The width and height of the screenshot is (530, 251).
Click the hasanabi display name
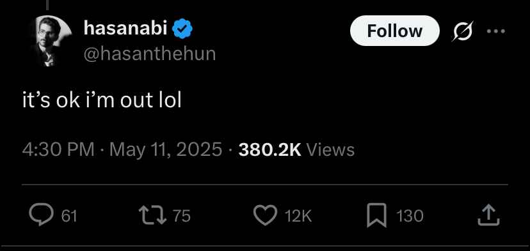125,27
